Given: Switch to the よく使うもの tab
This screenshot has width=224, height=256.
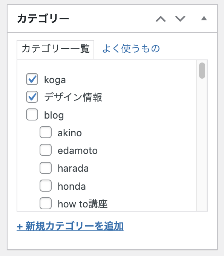Looking at the screenshot, I should 131,49.
